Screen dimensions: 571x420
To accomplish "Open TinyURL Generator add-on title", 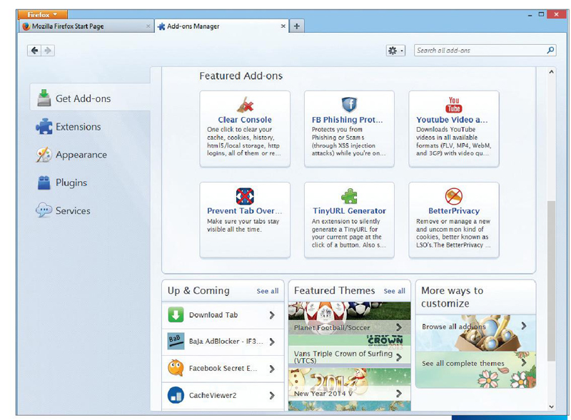I will tap(349, 211).
